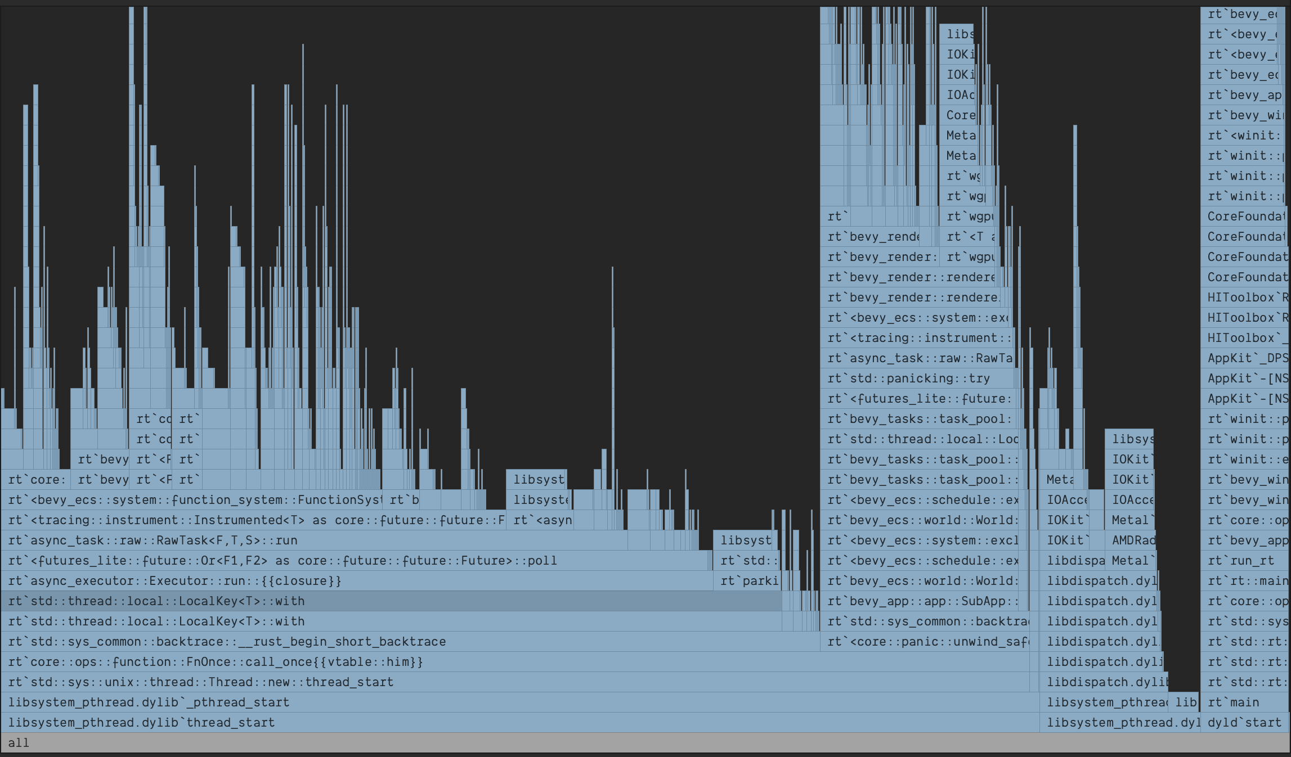Screen dimensions: 1291x757
Task: Zoom into the AMDRad frame
Action: coord(1131,540)
